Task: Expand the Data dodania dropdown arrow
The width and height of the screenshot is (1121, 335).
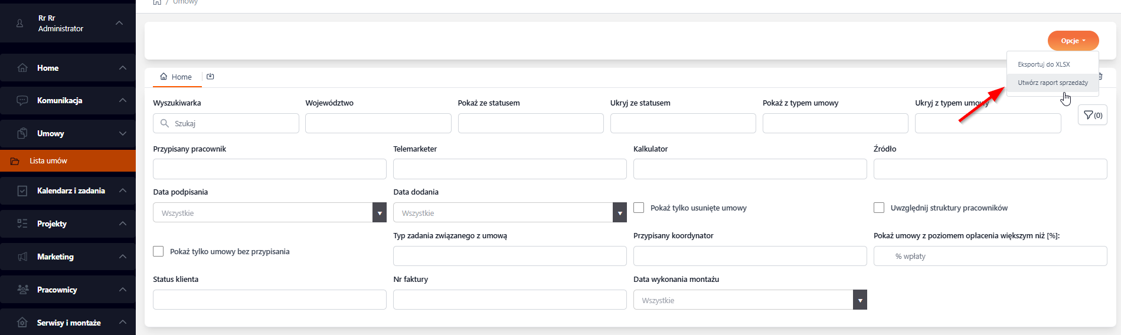Action: [x=619, y=213]
